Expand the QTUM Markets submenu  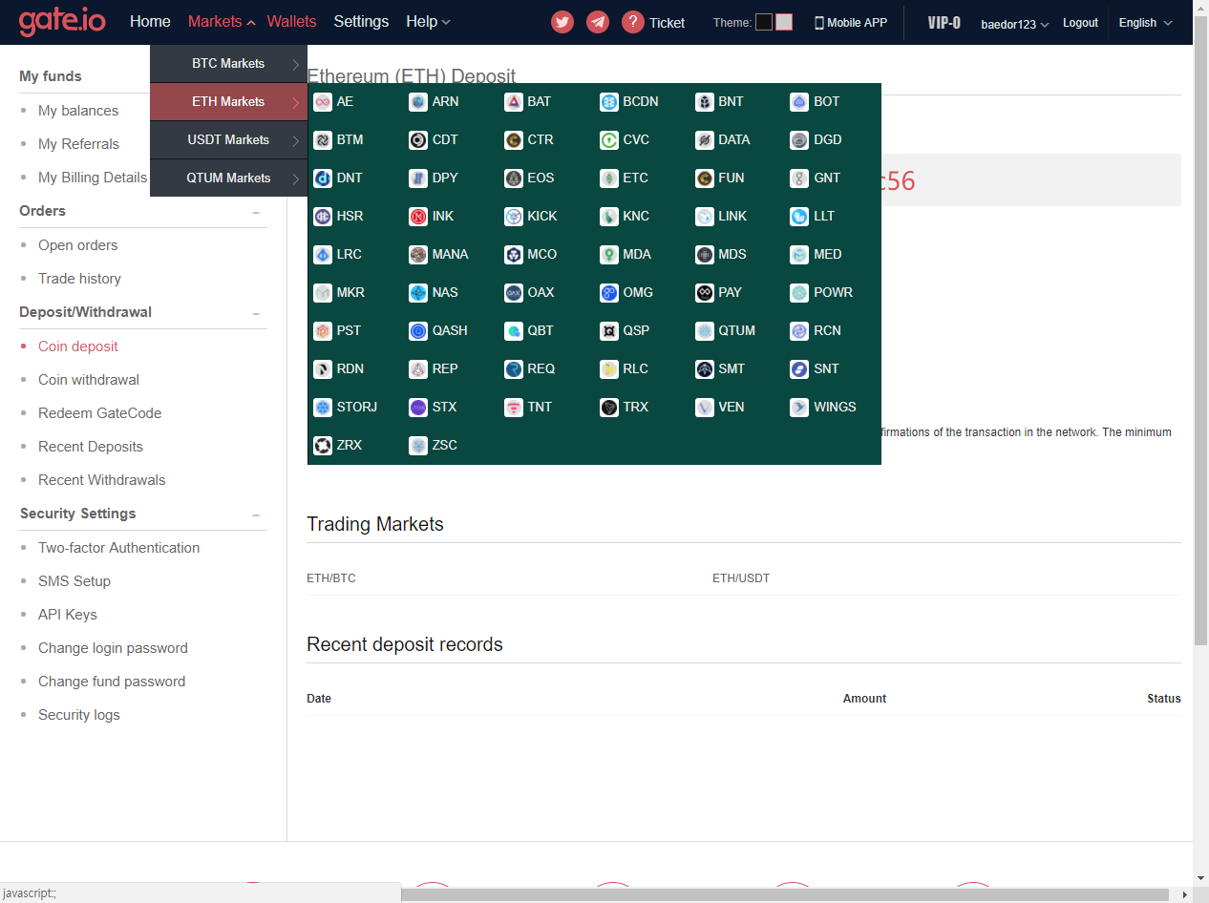(228, 178)
